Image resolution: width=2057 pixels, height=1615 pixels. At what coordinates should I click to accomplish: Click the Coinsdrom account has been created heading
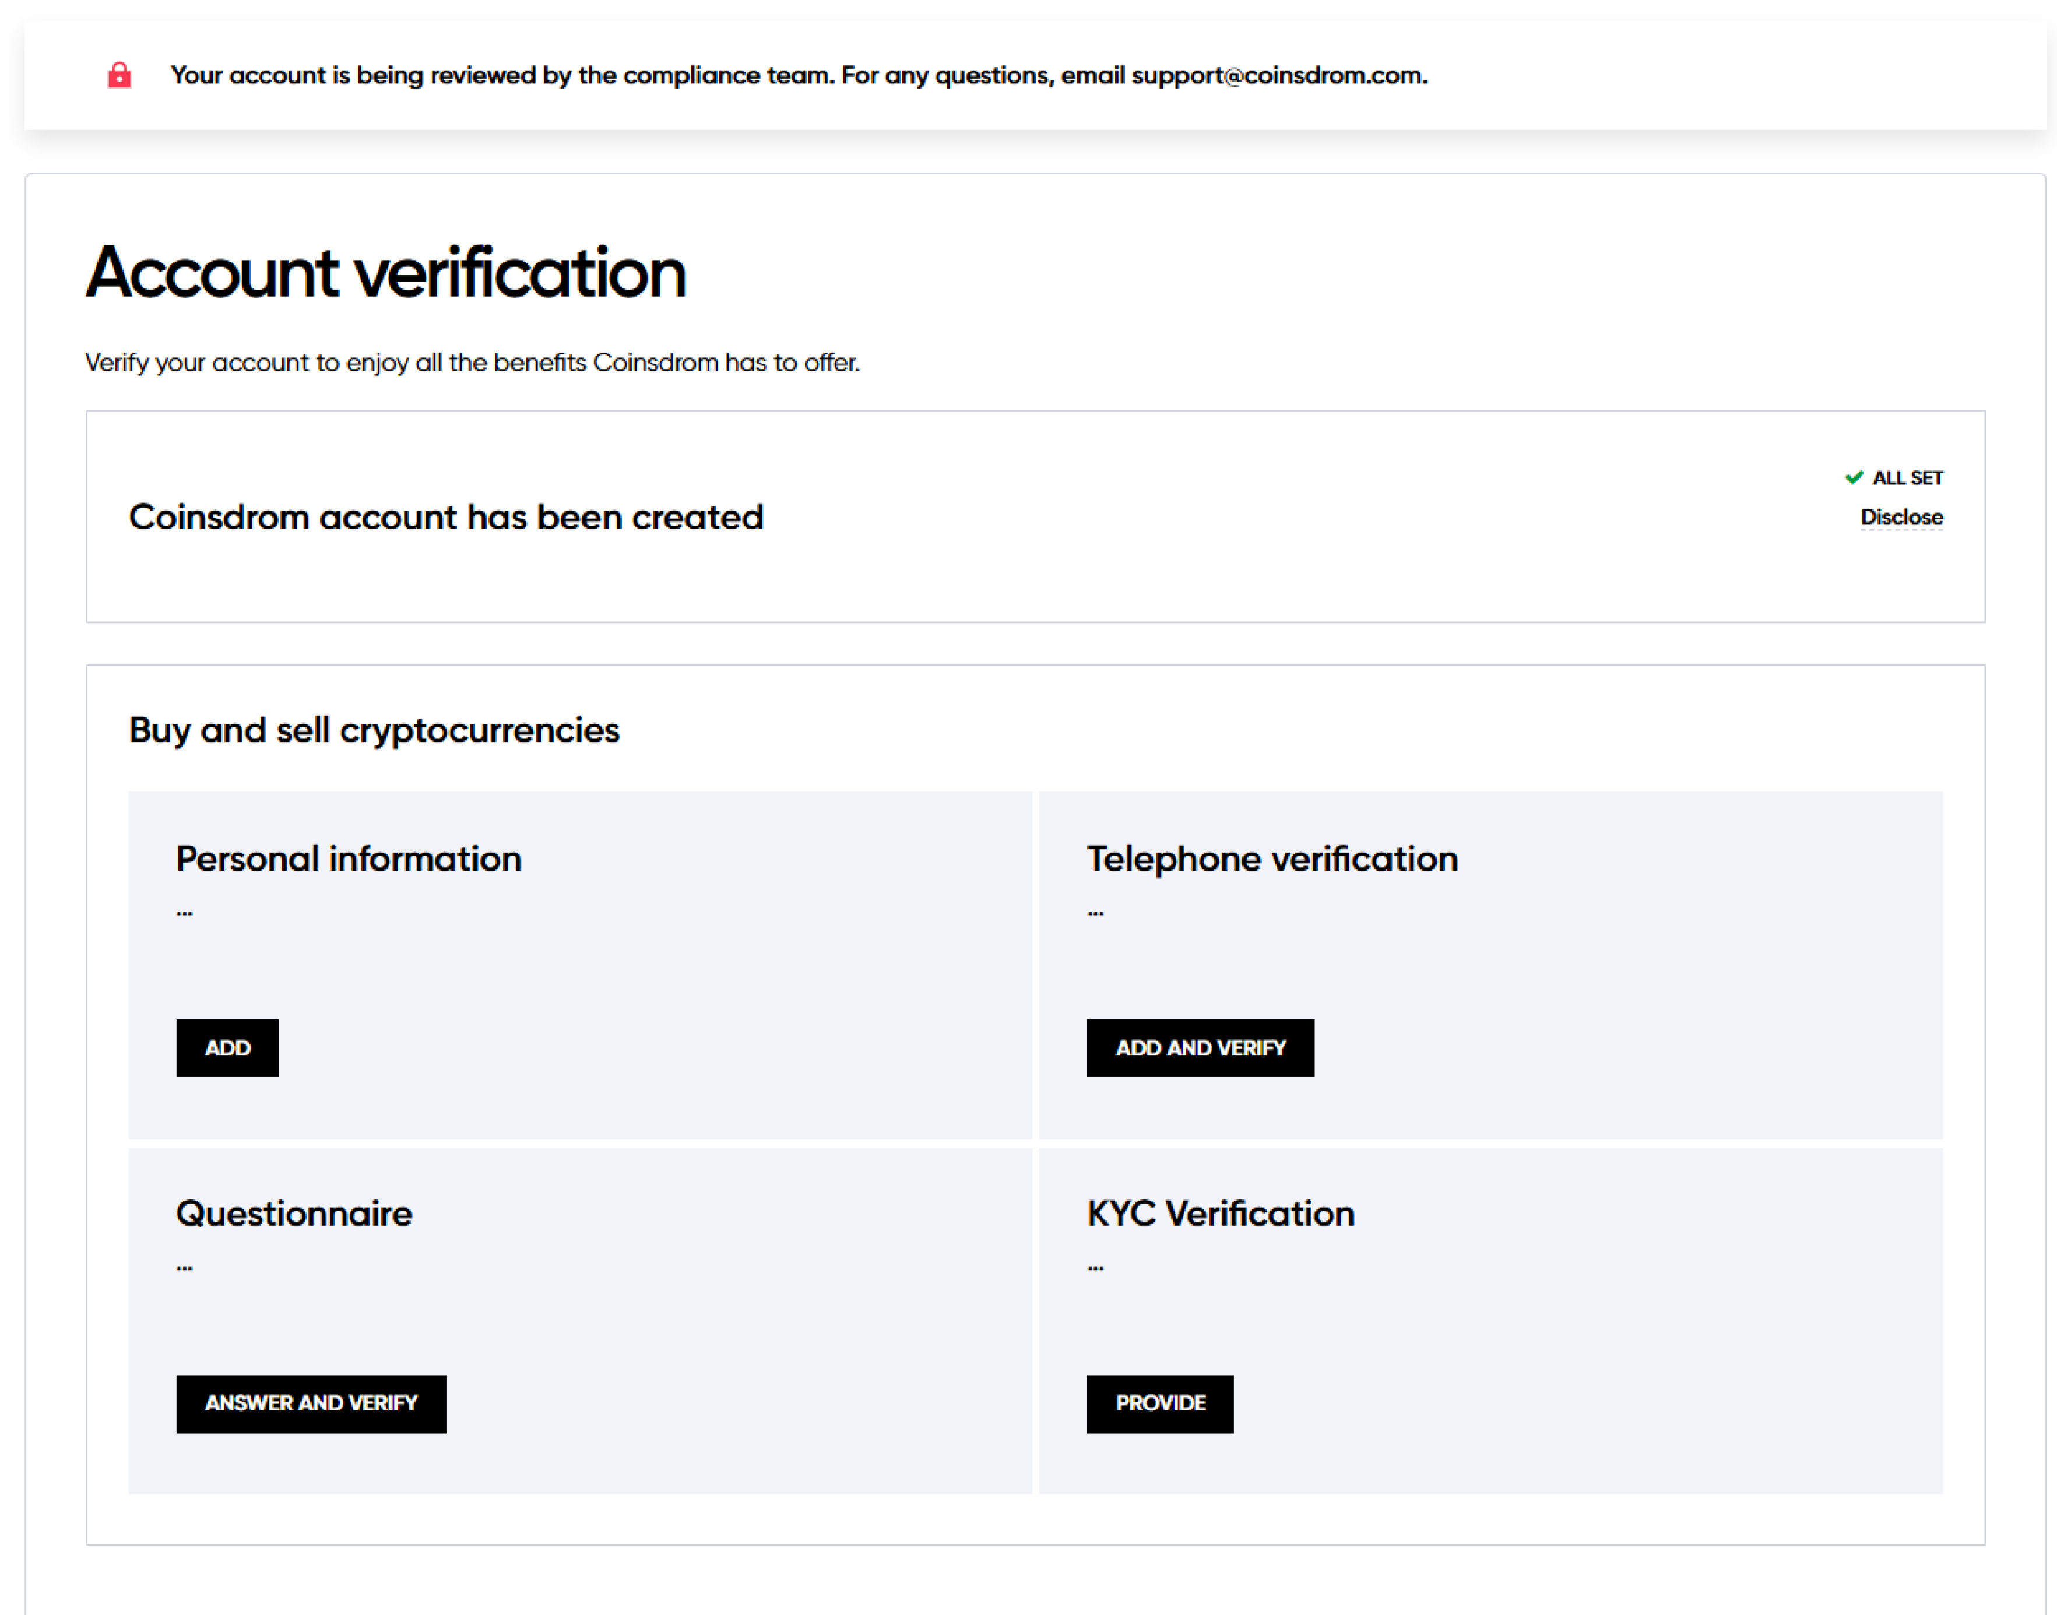pyautogui.click(x=445, y=517)
